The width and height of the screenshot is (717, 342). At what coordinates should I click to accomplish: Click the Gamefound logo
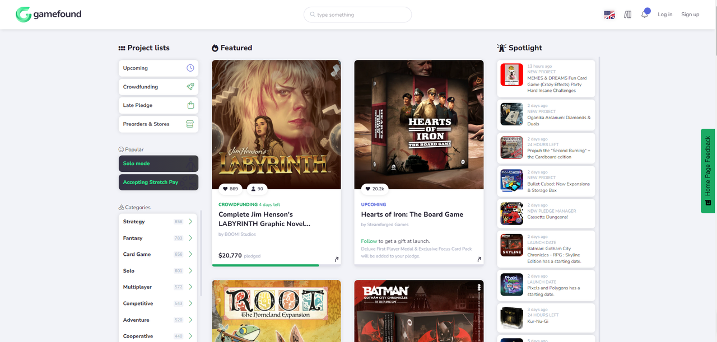[48, 15]
